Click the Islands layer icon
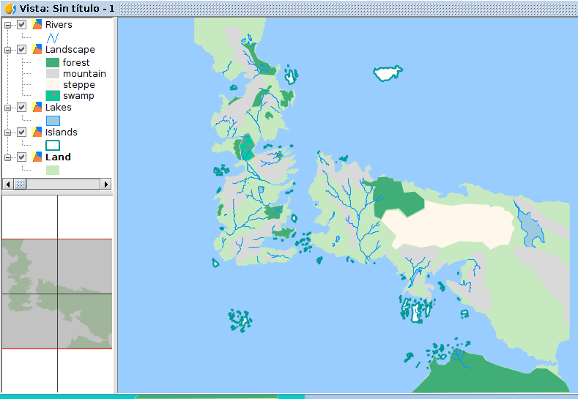Image resolution: width=578 pixels, height=399 pixels. (37, 133)
